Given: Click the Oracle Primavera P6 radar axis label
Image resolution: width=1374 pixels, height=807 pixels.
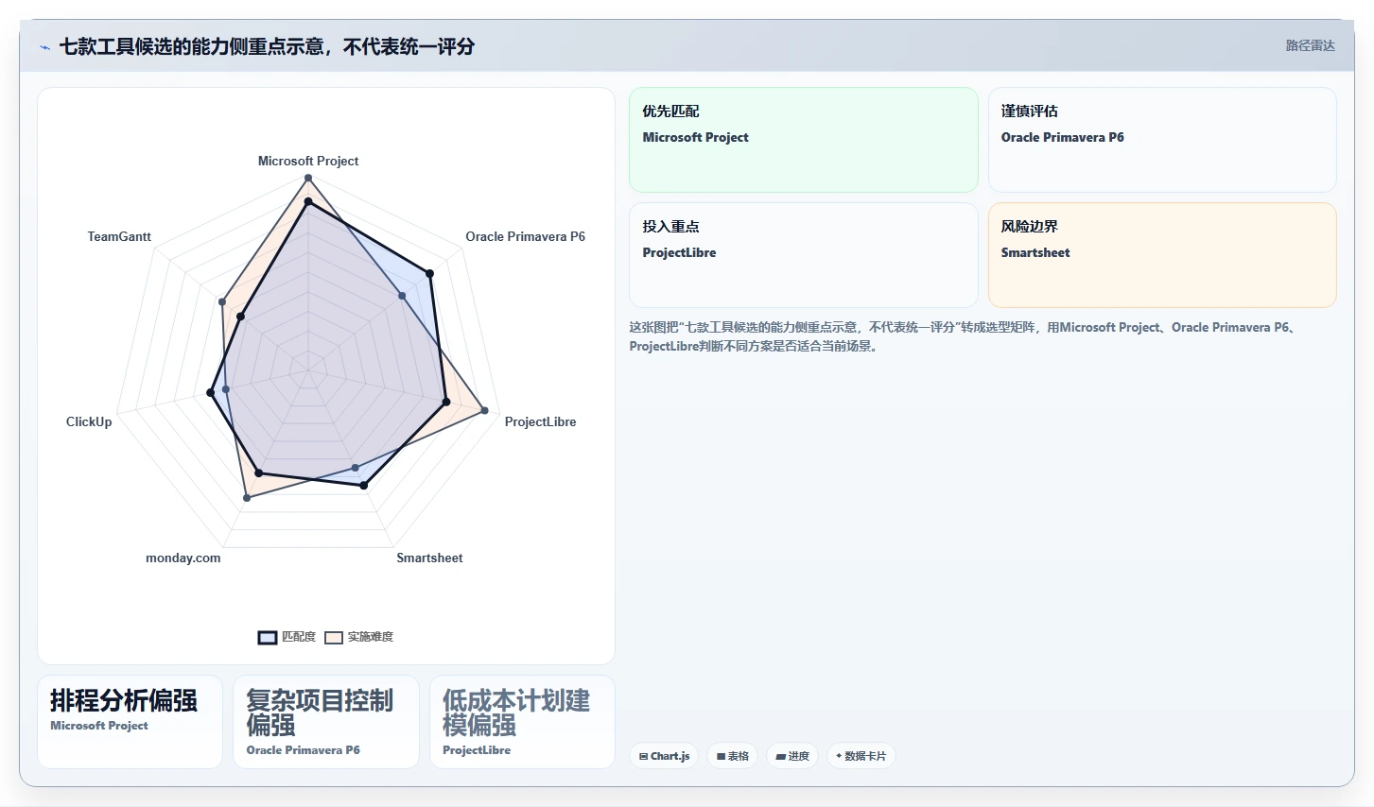Looking at the screenshot, I should point(525,237).
